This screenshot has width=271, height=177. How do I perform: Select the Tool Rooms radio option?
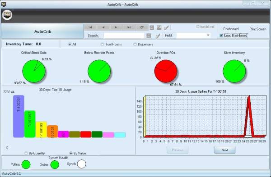pos(102,44)
